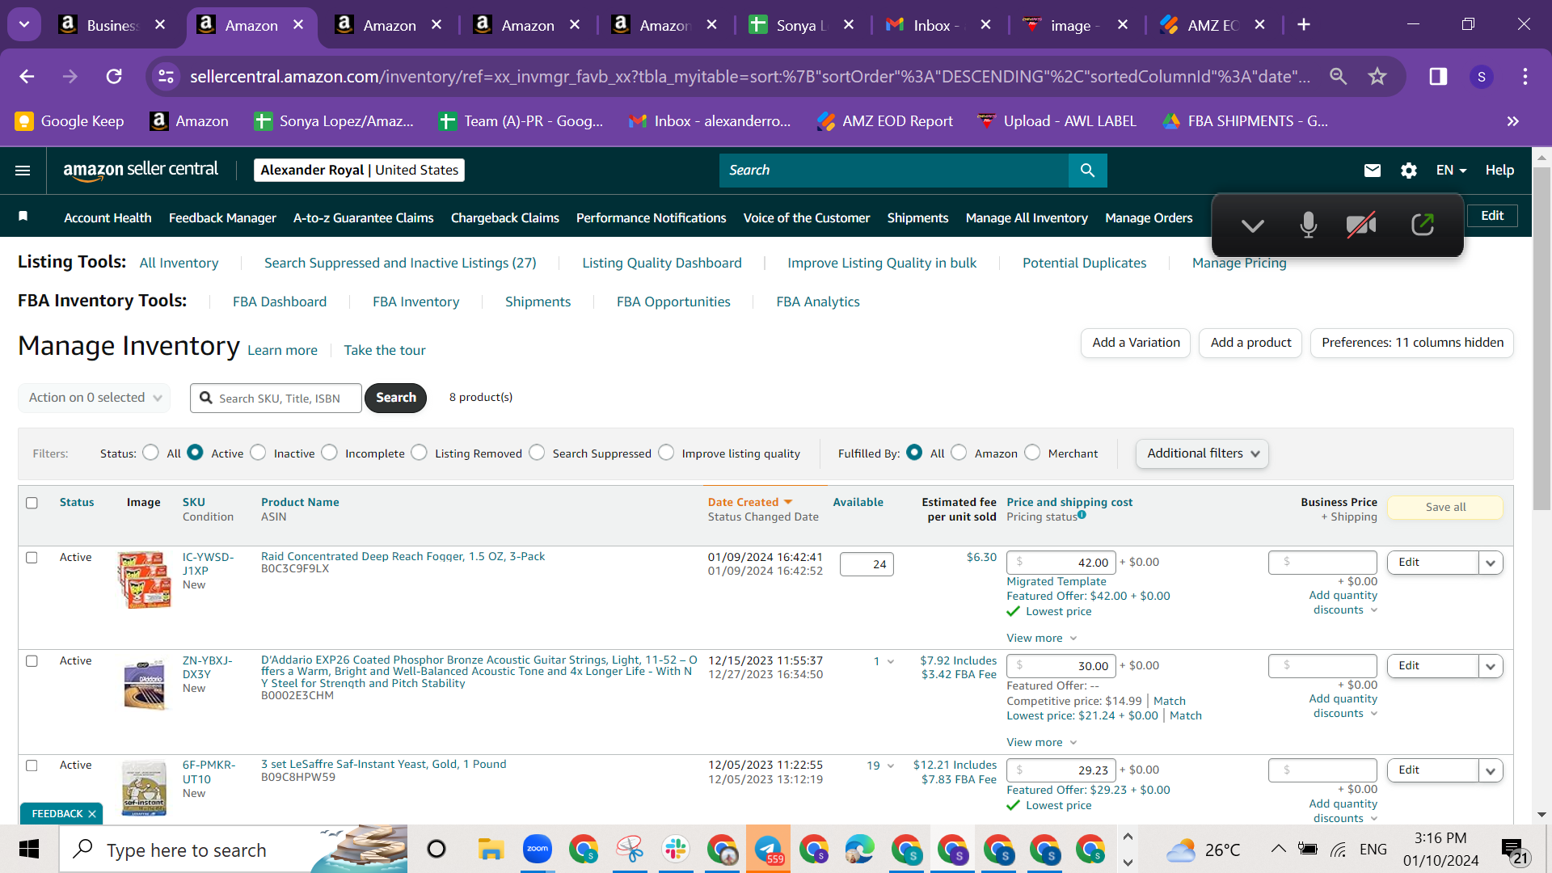The width and height of the screenshot is (1552, 873).
Task: Open File Explorer from the taskbar
Action: (491, 850)
